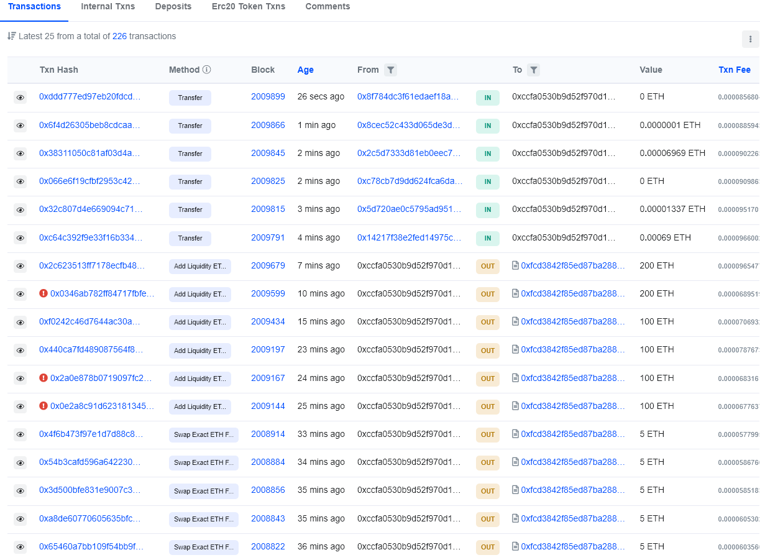
Task: Open the Erc20 Token Txns tab
Action: [249, 7]
